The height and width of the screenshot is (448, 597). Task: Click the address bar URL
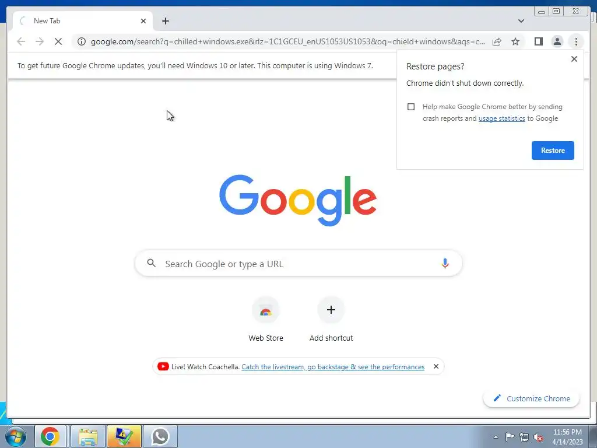point(288,41)
